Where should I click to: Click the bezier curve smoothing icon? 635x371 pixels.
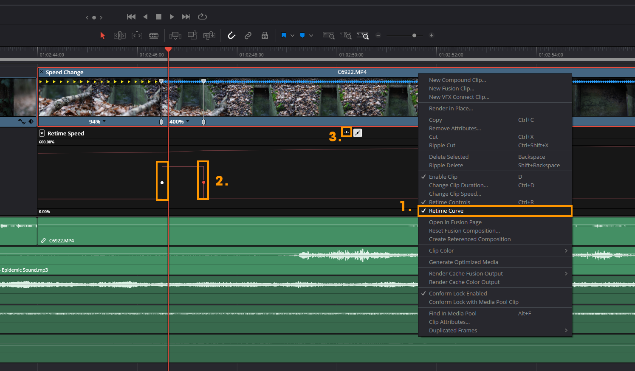[x=347, y=132]
